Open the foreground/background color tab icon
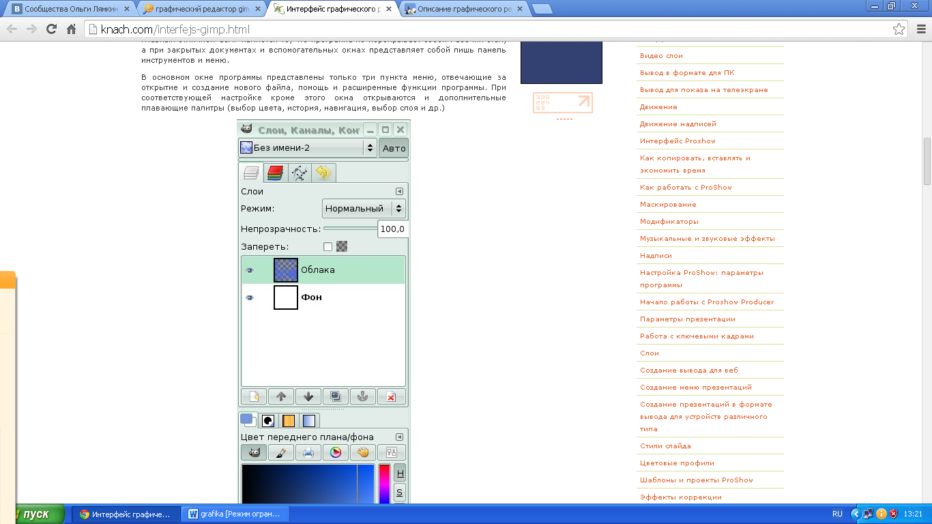 click(248, 420)
